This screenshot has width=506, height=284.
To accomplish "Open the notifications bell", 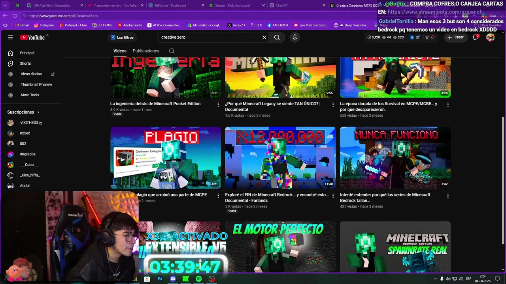I will click(x=476, y=37).
